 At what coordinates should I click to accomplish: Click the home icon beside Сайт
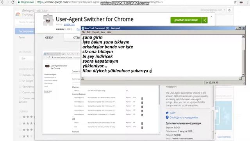(x=167, y=113)
